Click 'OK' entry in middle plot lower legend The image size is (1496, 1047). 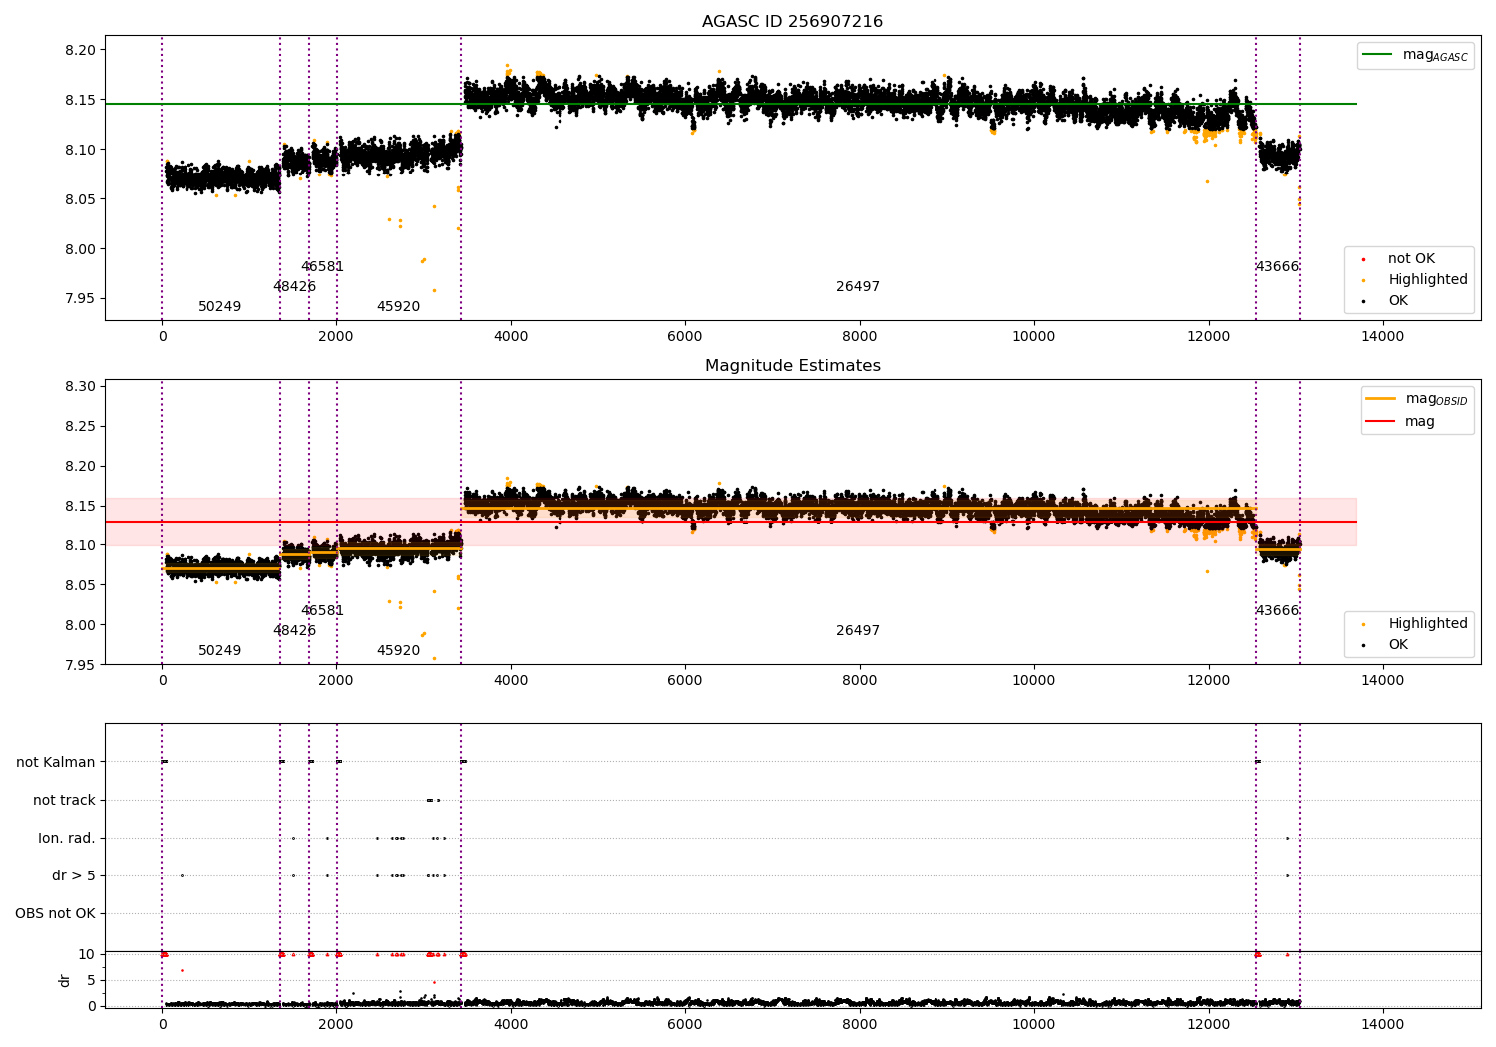point(1398,645)
